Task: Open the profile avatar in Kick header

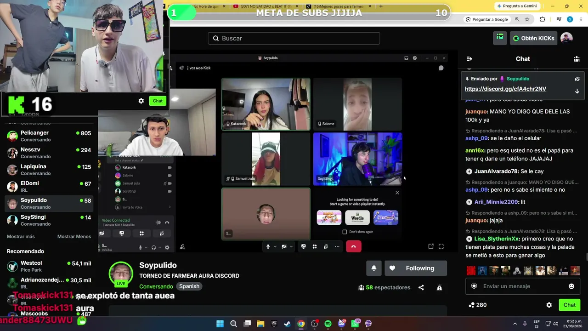Action: pyautogui.click(x=566, y=38)
